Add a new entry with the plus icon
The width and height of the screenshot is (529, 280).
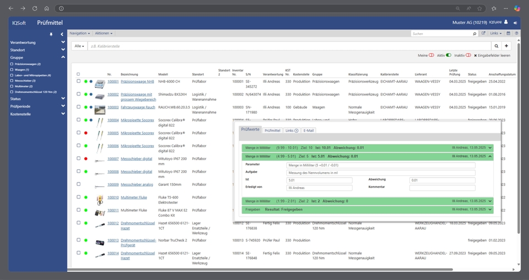507,46
